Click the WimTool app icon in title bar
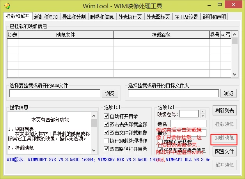Viewport: 245px width, 179px height. point(7,6)
